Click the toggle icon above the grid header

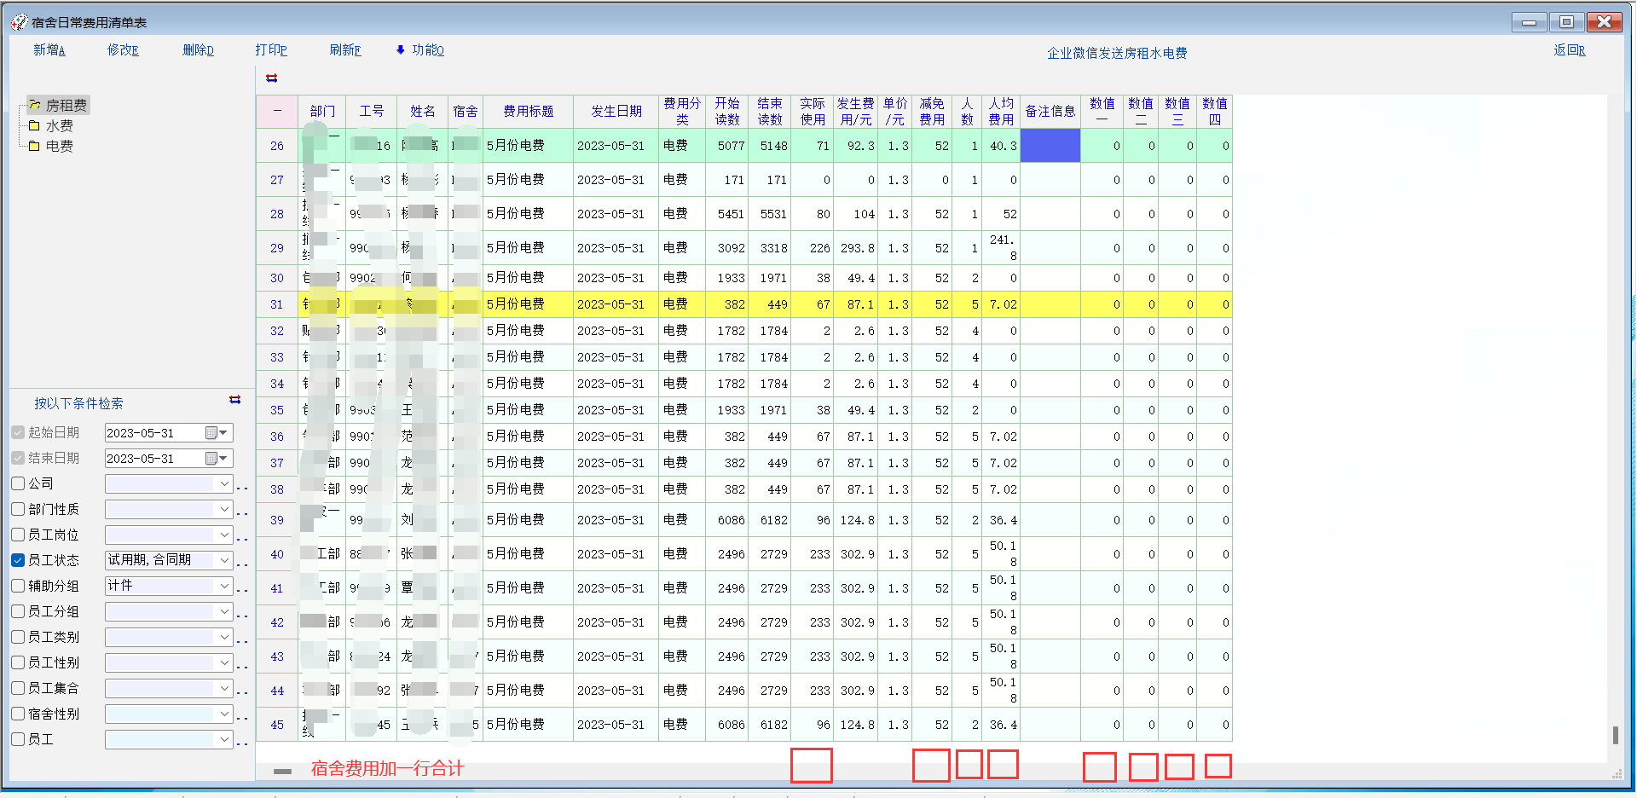coord(272,78)
